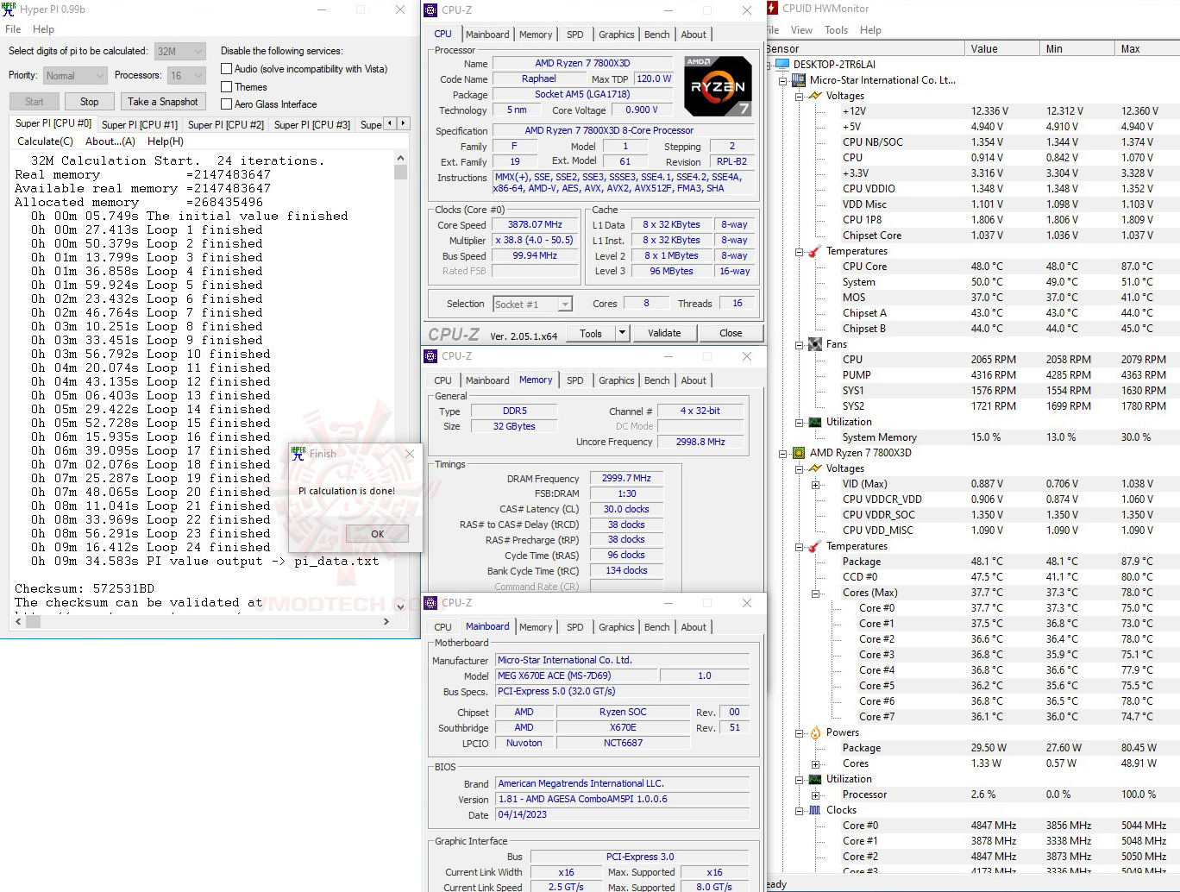Open the Bench tab in top CPU-Z window
The width and height of the screenshot is (1180, 892).
click(657, 35)
